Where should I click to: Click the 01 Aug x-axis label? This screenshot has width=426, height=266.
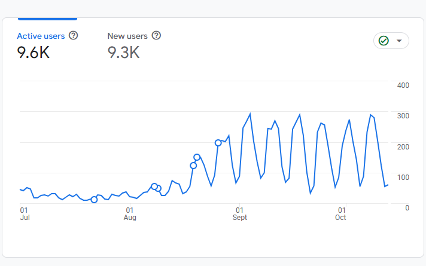point(130,214)
